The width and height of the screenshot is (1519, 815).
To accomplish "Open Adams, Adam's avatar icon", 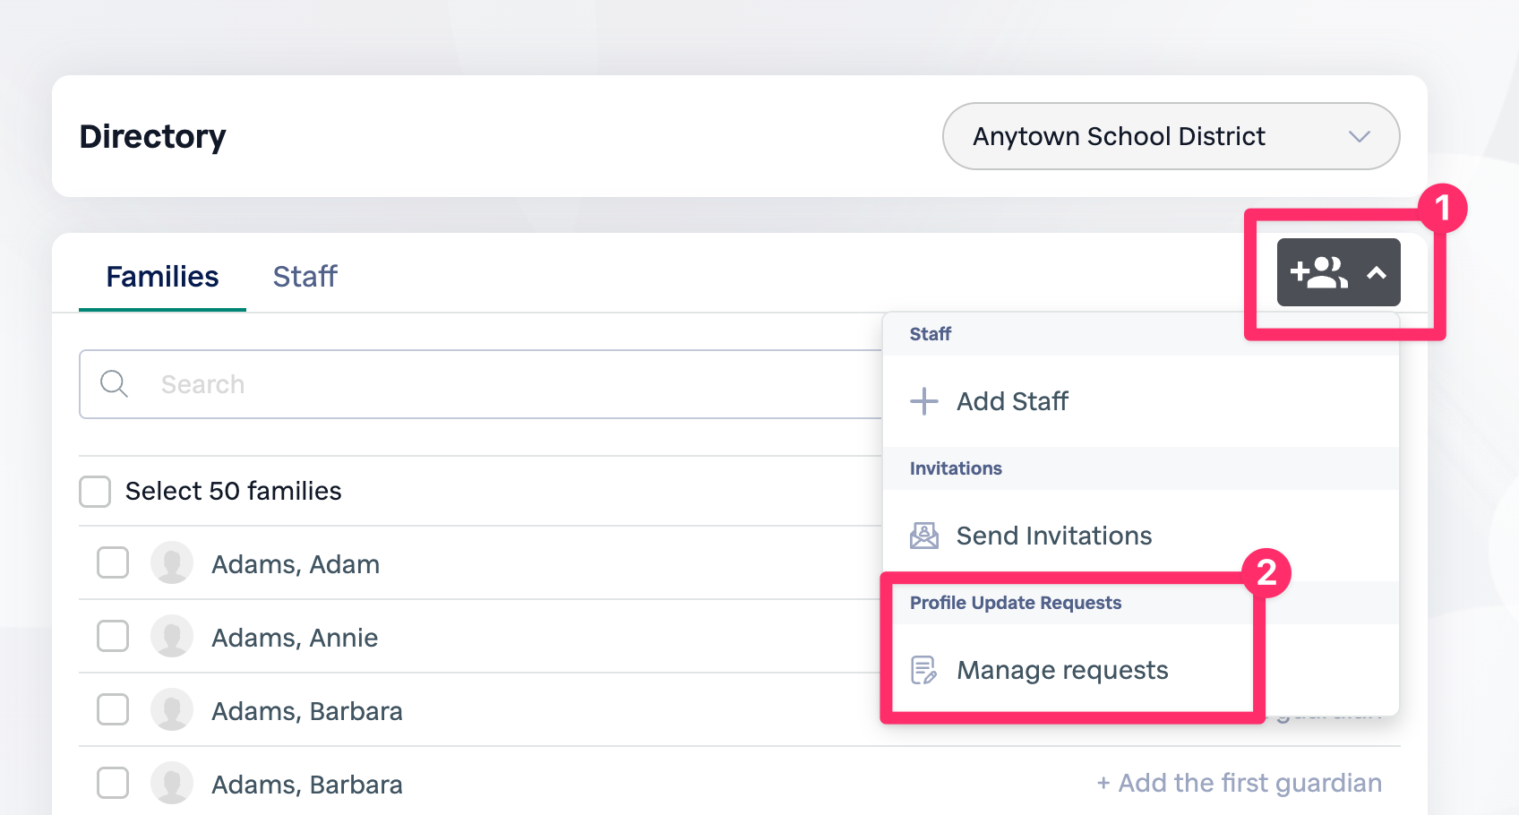I will point(172,563).
